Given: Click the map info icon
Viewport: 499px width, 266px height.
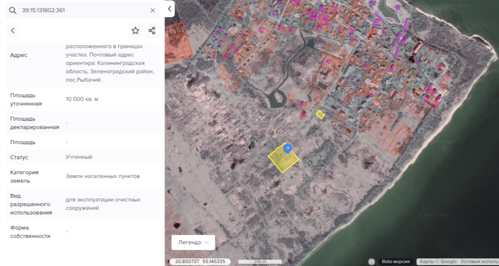Looking at the screenshot, I should 372,262.
